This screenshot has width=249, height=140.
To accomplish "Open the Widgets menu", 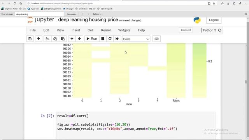I will click(x=124, y=30).
